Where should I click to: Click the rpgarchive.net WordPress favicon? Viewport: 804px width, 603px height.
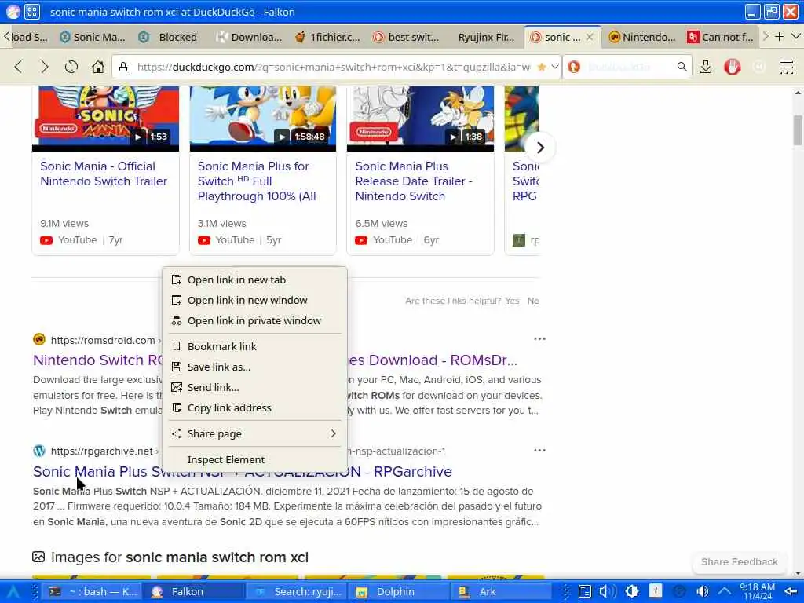[39, 451]
